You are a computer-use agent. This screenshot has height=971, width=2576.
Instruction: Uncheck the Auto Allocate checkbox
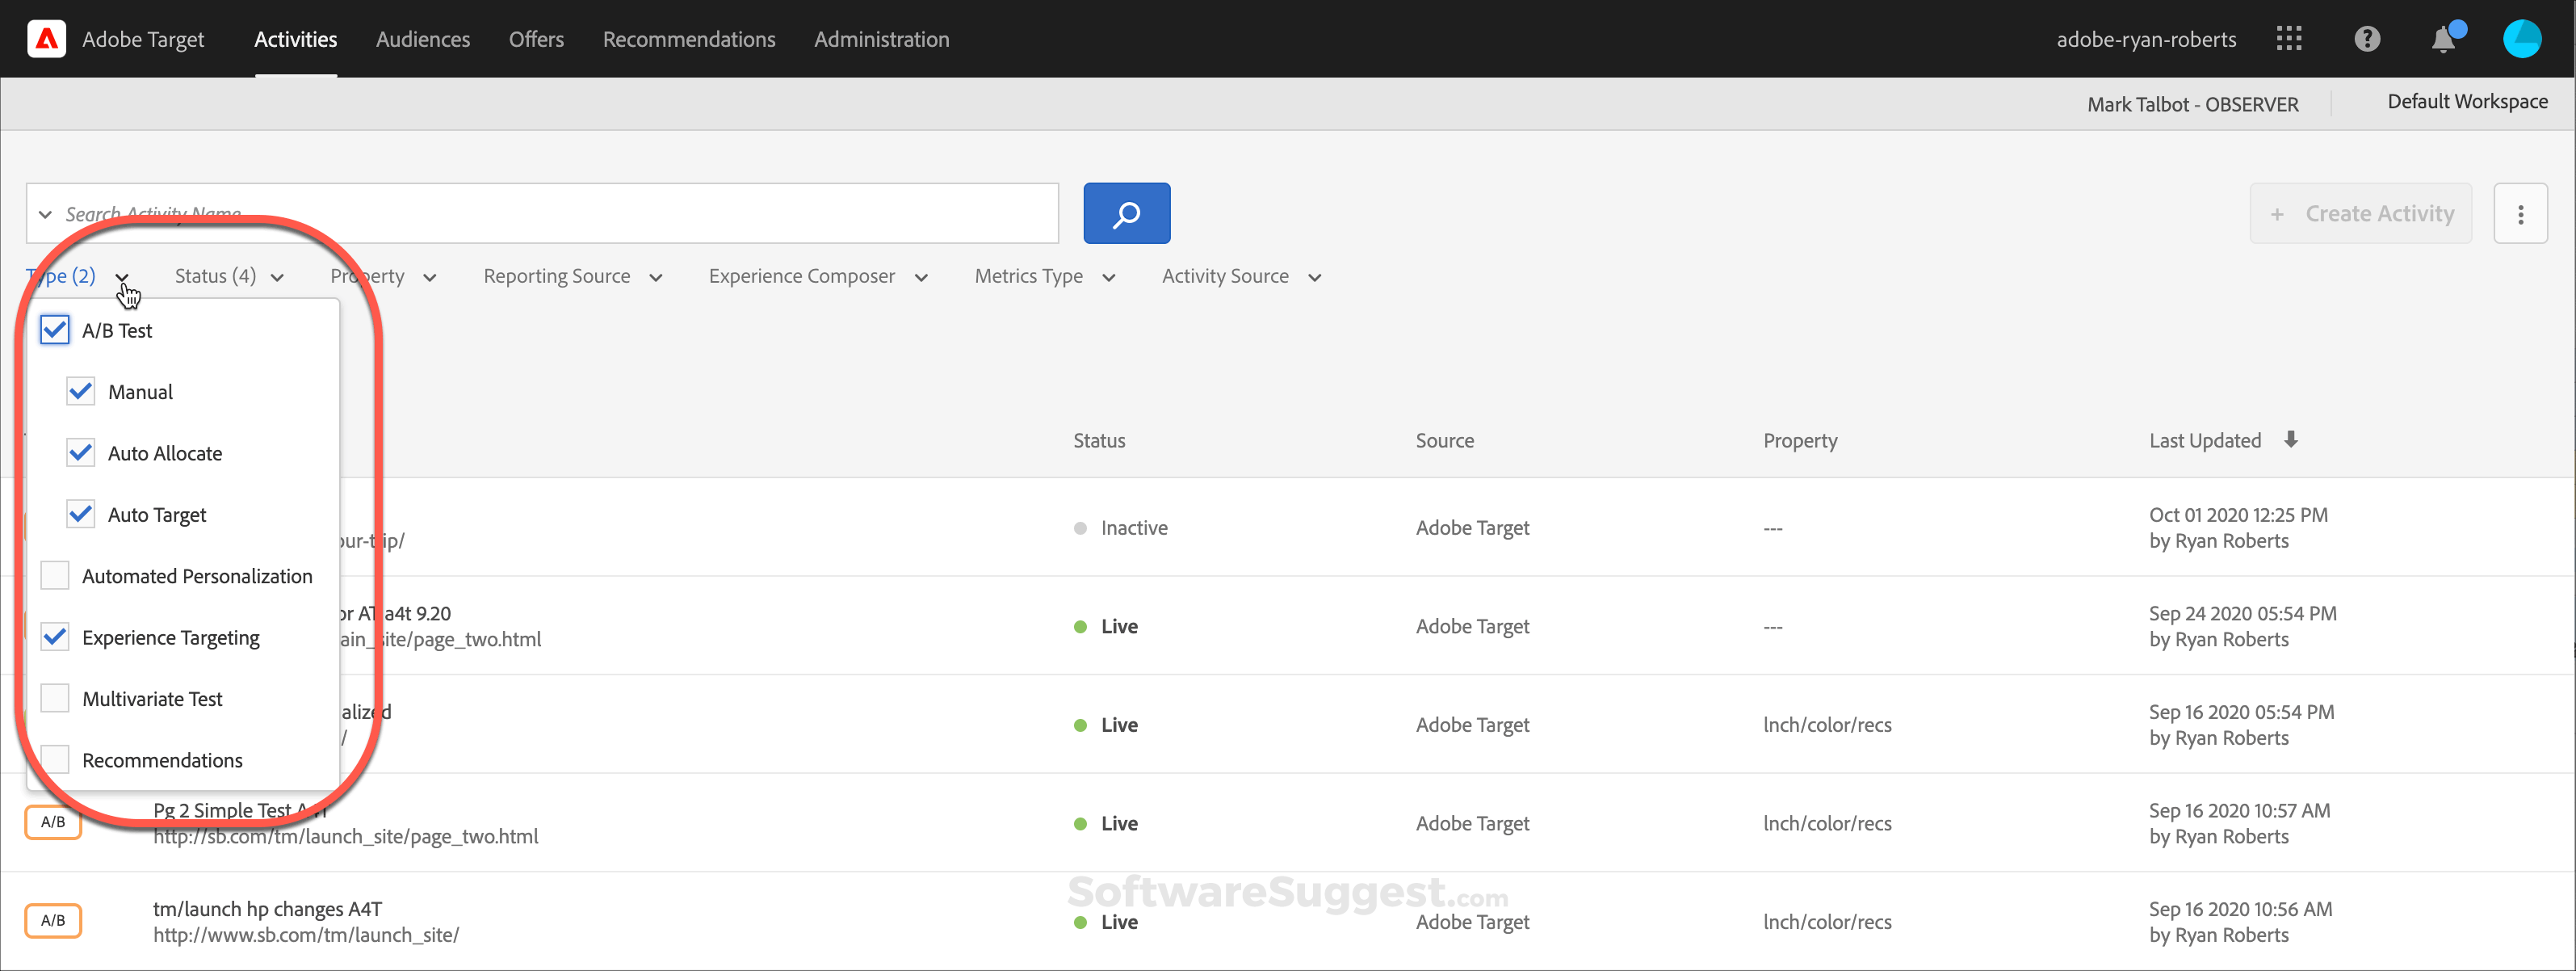coord(81,452)
